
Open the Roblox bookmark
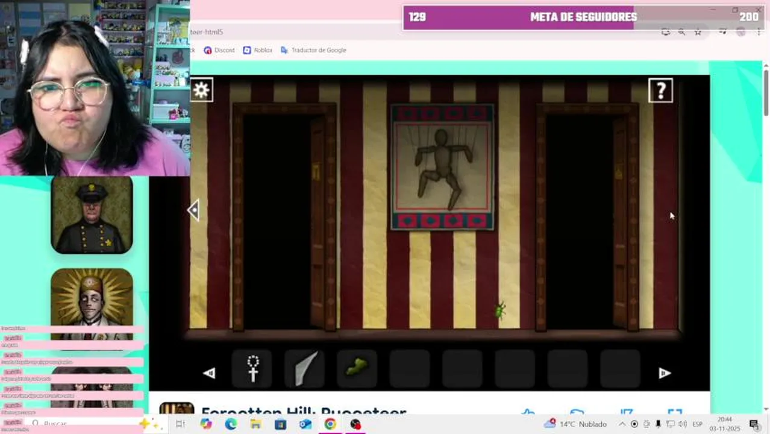pos(257,50)
